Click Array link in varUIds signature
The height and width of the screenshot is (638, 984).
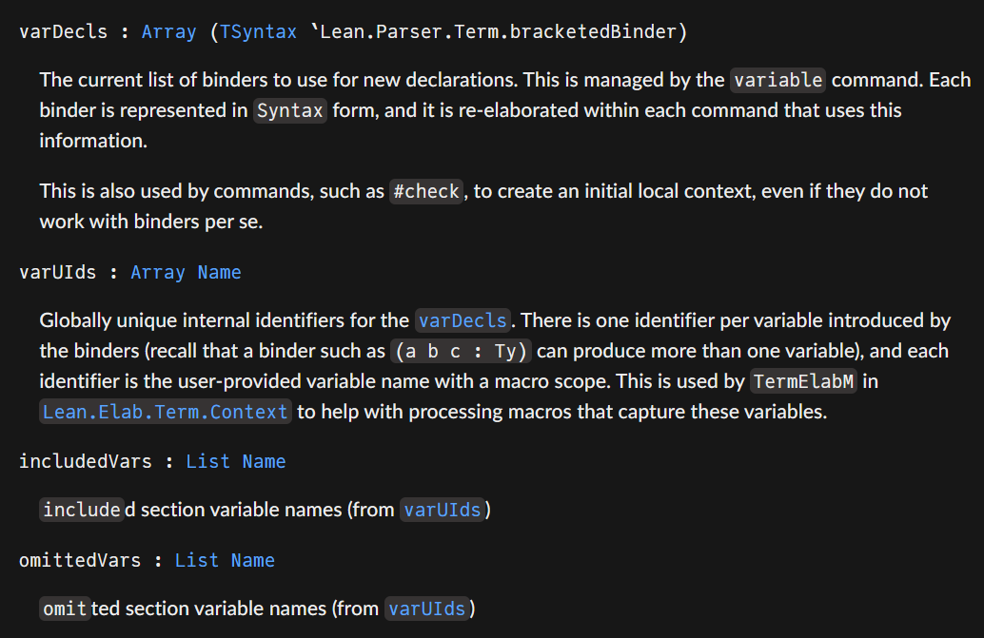pyautogui.click(x=158, y=273)
